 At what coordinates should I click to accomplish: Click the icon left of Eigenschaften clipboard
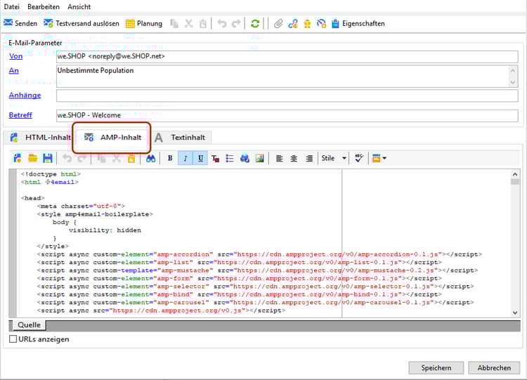[321, 23]
